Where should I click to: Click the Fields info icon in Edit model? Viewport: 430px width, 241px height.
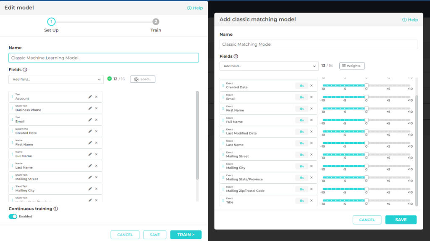[25, 70]
